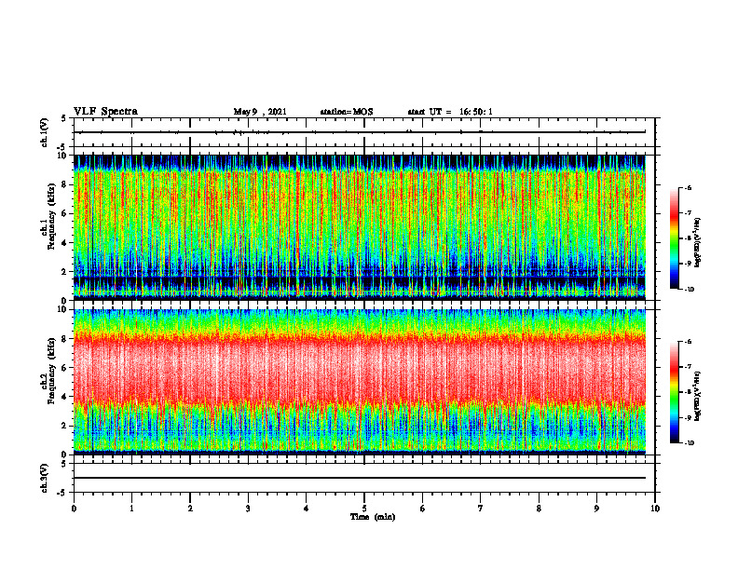Select the "start UT = 16:50: 1" text
Viewport: 738px width, 570px height.
point(450,112)
